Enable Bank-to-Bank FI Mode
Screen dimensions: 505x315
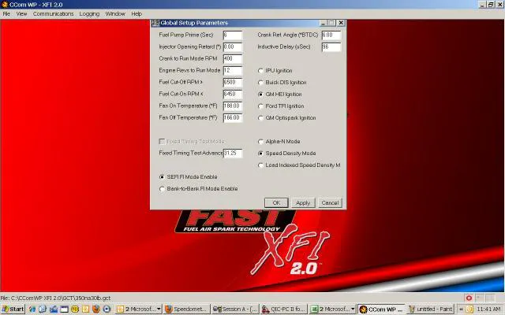coord(163,189)
